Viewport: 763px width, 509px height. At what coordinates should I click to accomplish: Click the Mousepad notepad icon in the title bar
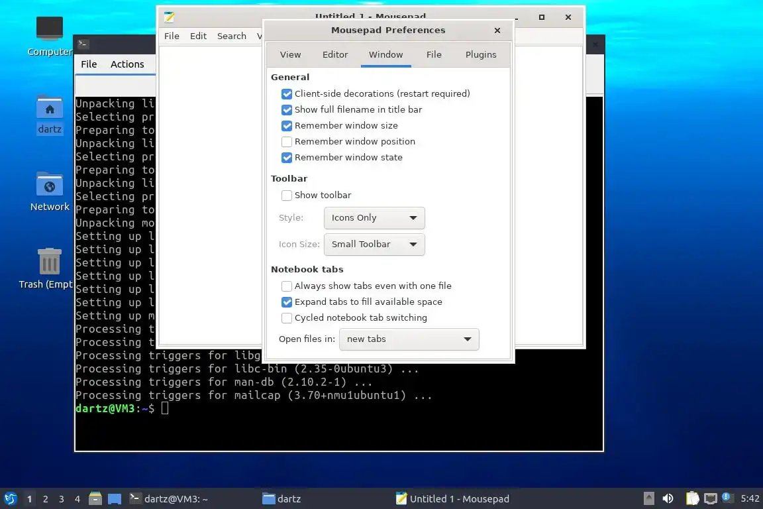[169, 17]
